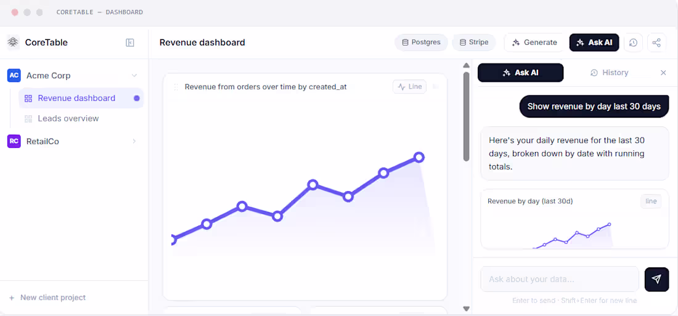
Task: Send the message with paper plane icon
Action: (x=656, y=279)
